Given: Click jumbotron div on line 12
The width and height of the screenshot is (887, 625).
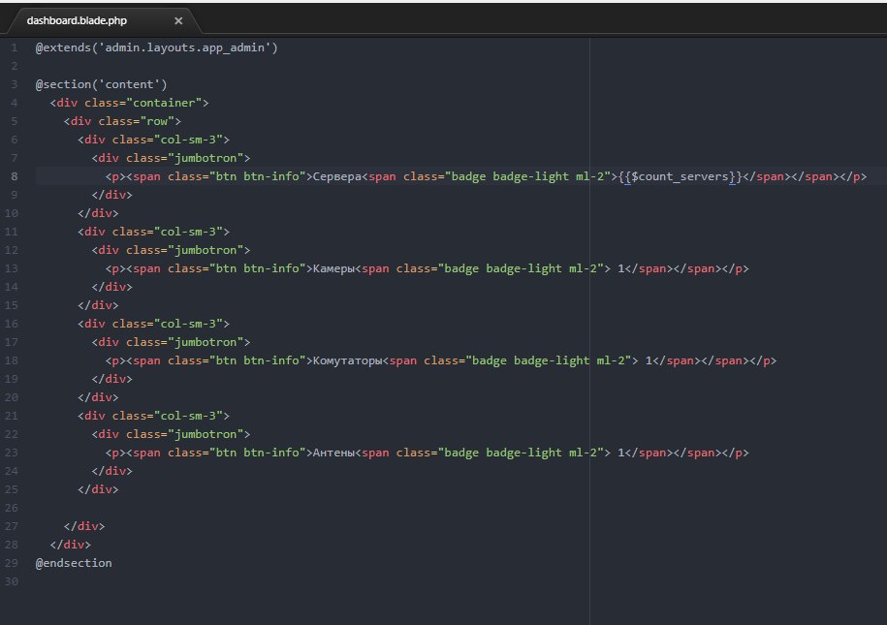Looking at the screenshot, I should 171,250.
